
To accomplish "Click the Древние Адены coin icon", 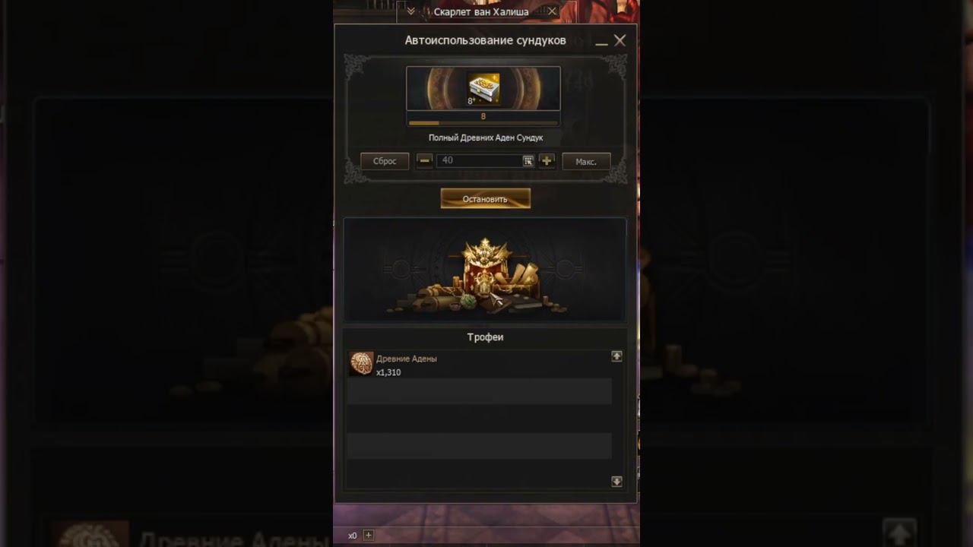I will coord(361,364).
